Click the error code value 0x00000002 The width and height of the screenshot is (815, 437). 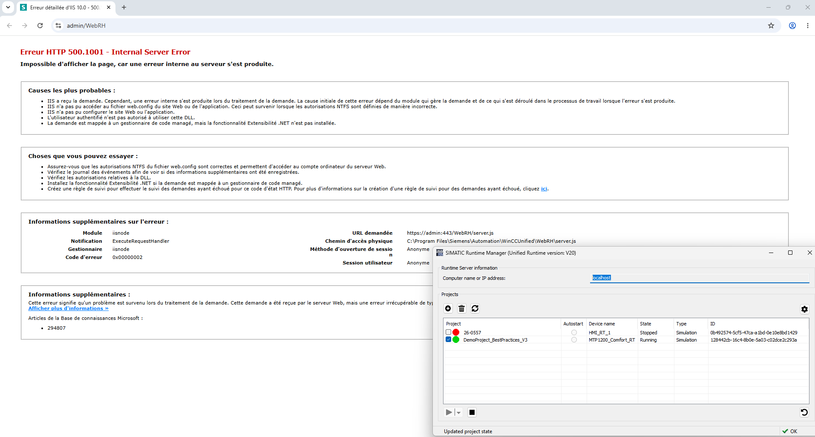coord(127,257)
